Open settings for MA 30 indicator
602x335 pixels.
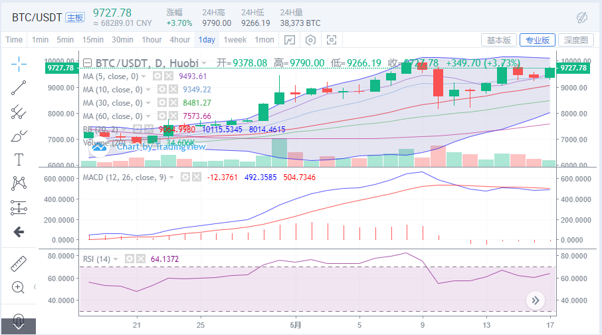[162, 102]
